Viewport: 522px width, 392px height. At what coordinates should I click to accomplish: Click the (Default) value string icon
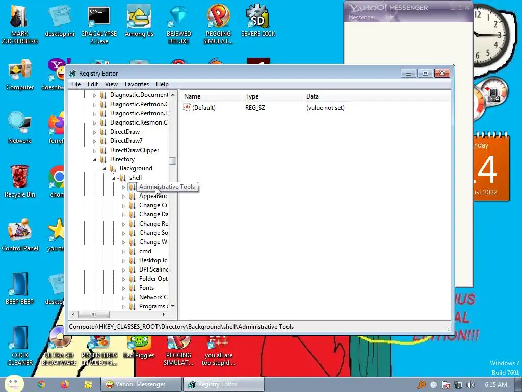(x=187, y=107)
